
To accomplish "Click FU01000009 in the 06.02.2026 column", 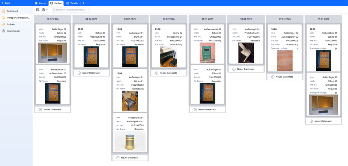I will [60, 37].
